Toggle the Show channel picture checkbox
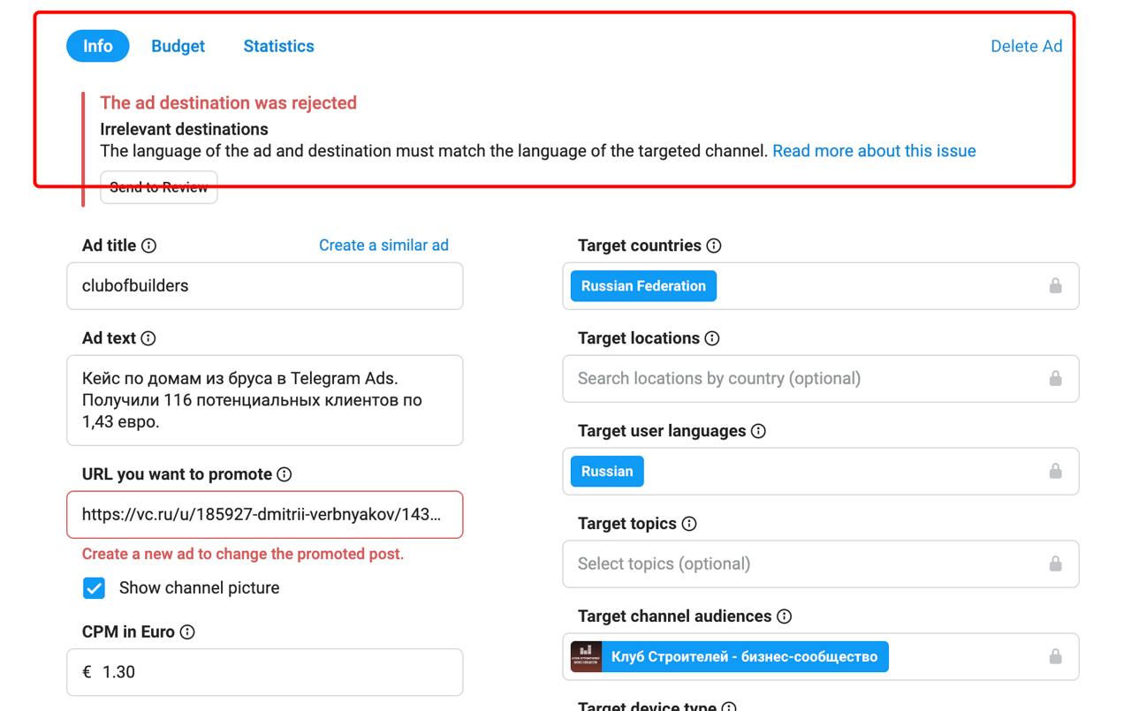 coord(94,588)
